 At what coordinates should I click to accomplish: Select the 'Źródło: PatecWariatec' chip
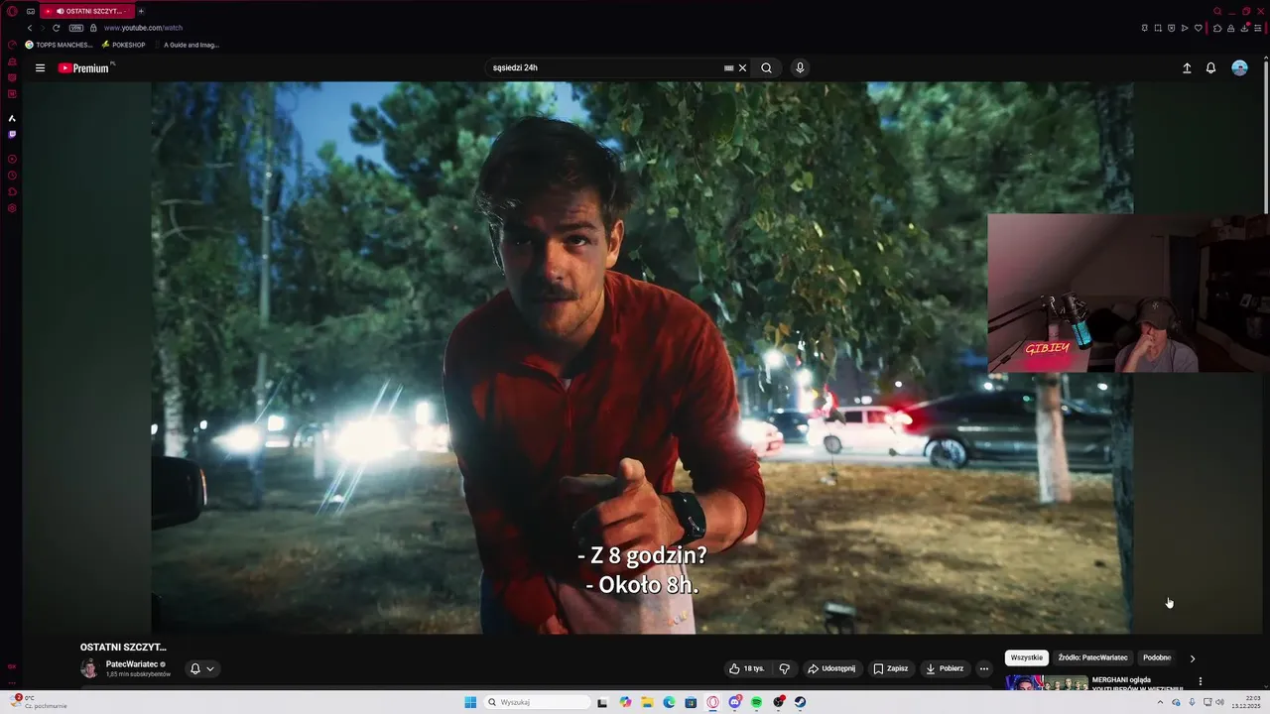(x=1092, y=657)
